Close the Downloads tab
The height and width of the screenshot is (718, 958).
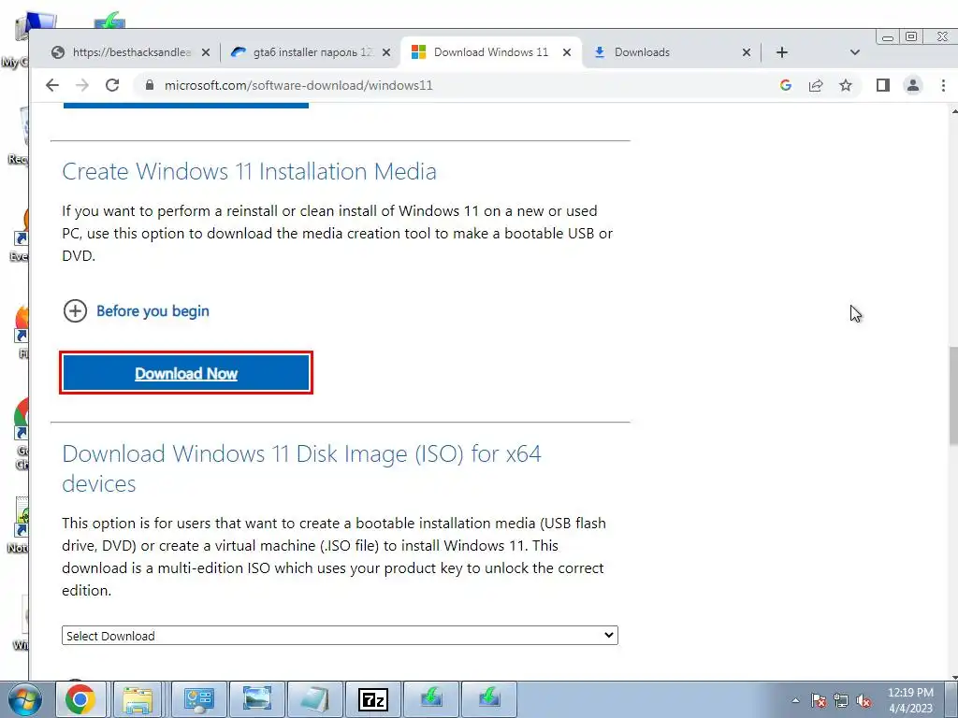click(746, 52)
